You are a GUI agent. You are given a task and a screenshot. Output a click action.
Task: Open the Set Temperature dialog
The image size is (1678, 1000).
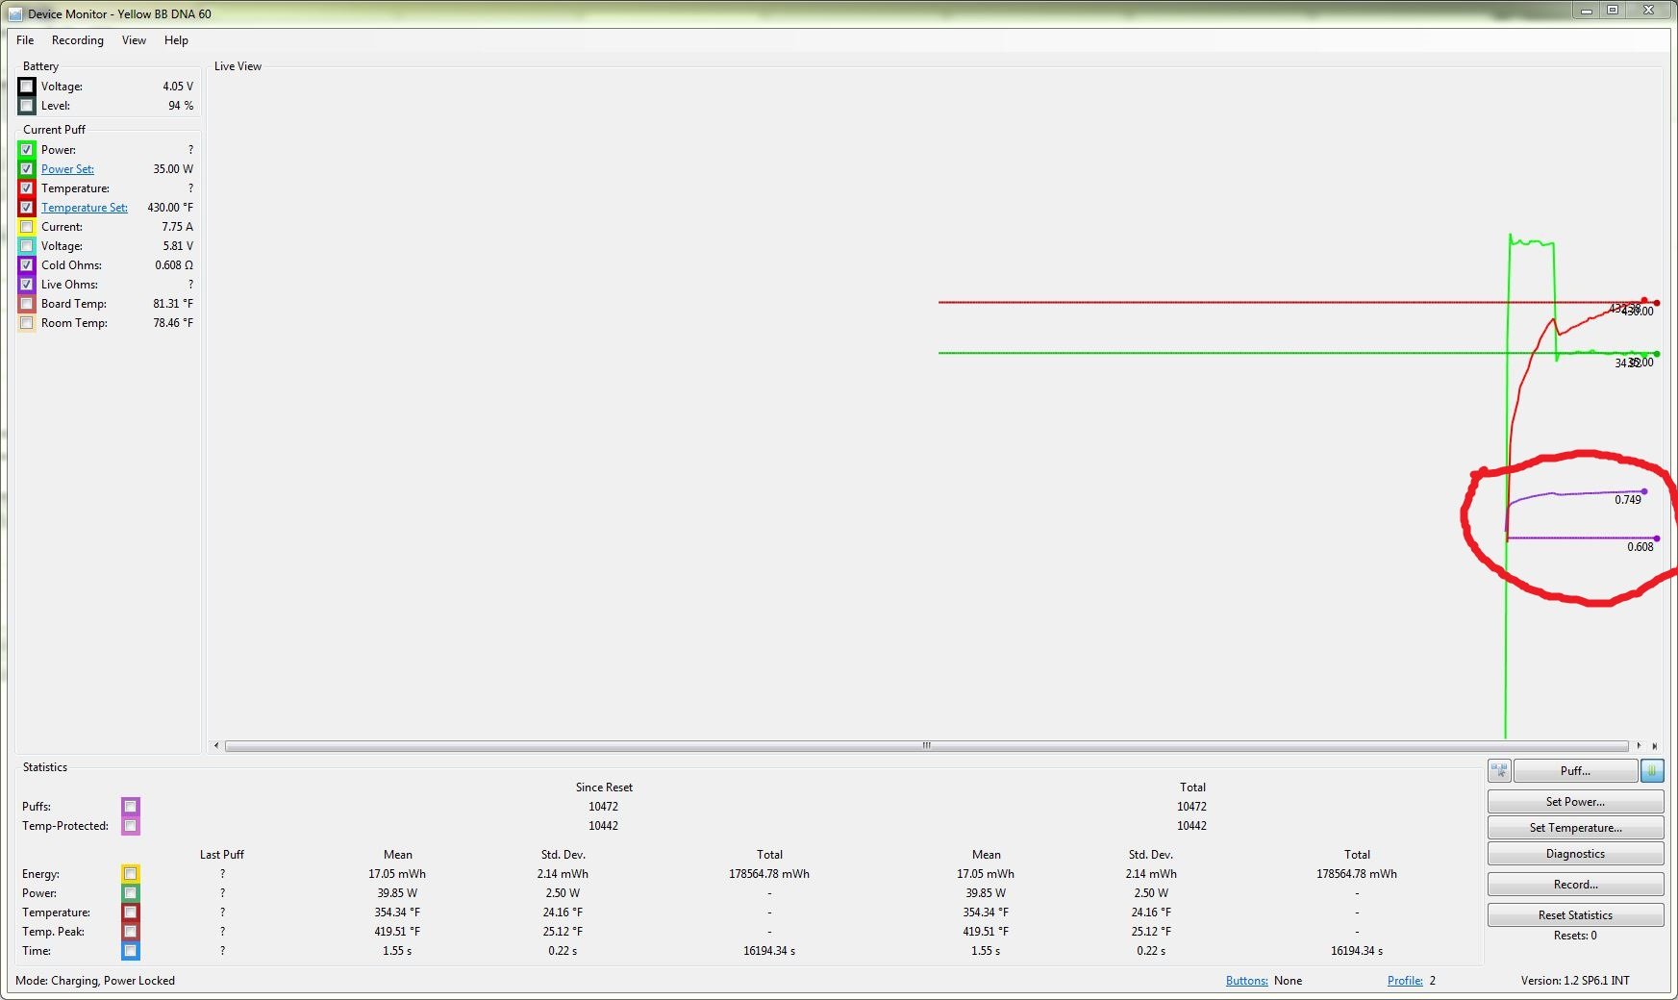(1575, 827)
